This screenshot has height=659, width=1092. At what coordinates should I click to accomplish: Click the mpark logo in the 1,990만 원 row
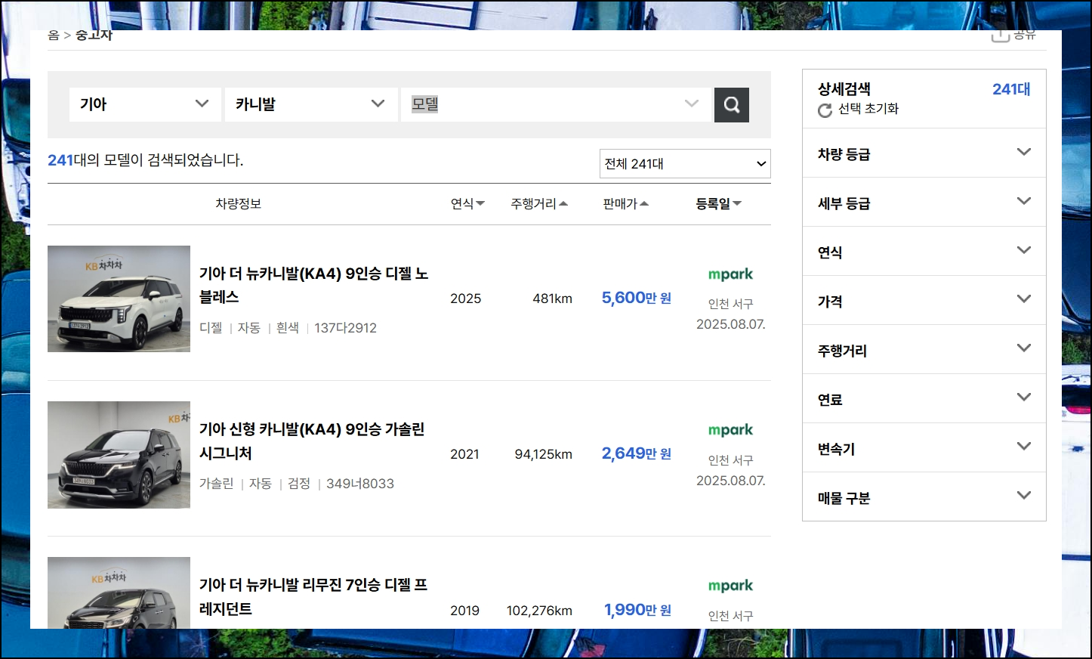pyautogui.click(x=730, y=586)
